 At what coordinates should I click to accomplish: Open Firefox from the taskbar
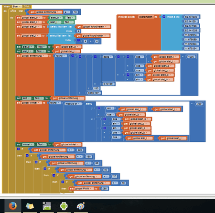tap(13, 206)
